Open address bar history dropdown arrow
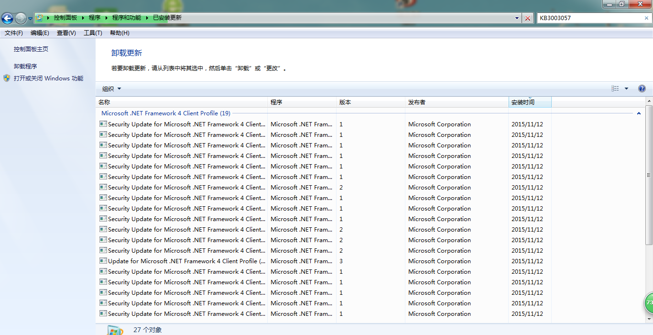This screenshot has height=335, width=653. pos(517,18)
